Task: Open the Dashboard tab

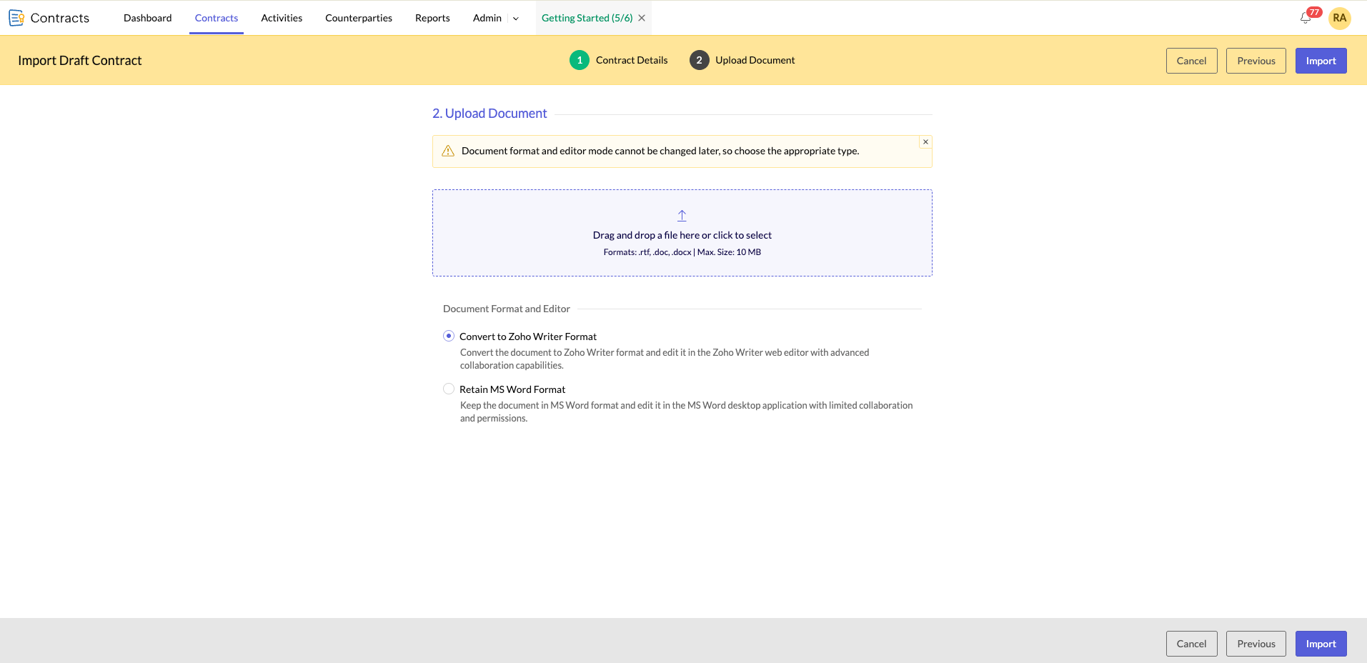Action: point(147,18)
